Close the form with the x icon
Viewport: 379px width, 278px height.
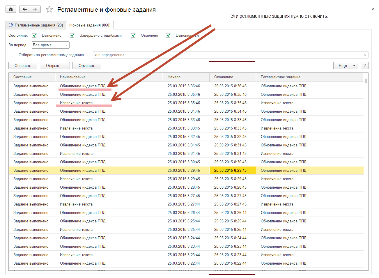pyautogui.click(x=373, y=9)
